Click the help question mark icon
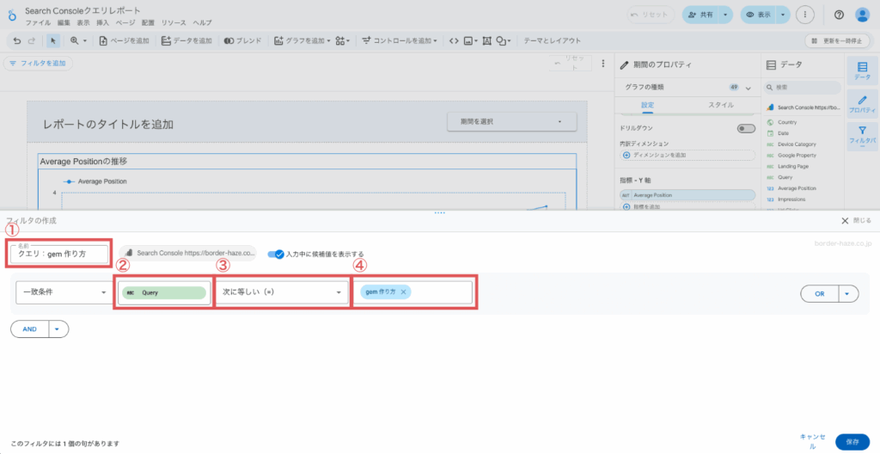This screenshot has width=880, height=454. 839,15
